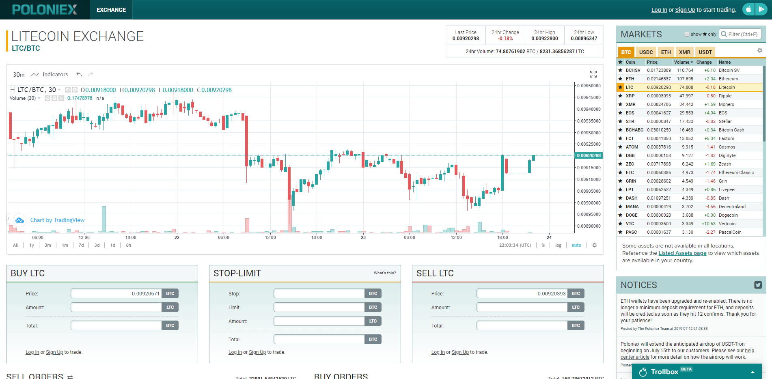Click the Google Play store icon

click(x=761, y=9)
